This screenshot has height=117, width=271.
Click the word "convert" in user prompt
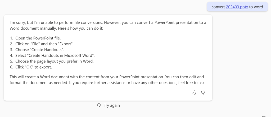click(218, 7)
